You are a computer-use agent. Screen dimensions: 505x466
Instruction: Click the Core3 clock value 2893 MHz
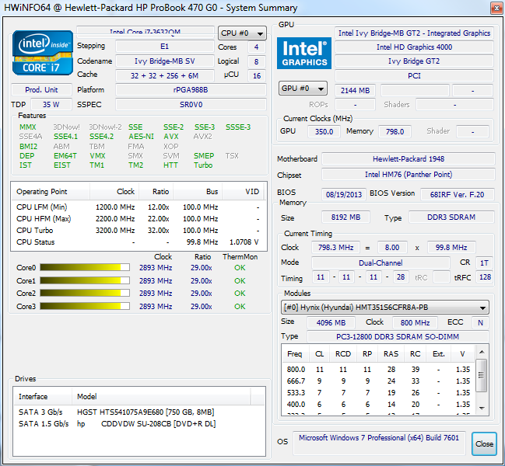pyautogui.click(x=156, y=307)
